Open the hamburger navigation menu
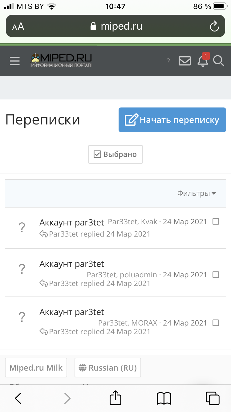 [x=14, y=61]
